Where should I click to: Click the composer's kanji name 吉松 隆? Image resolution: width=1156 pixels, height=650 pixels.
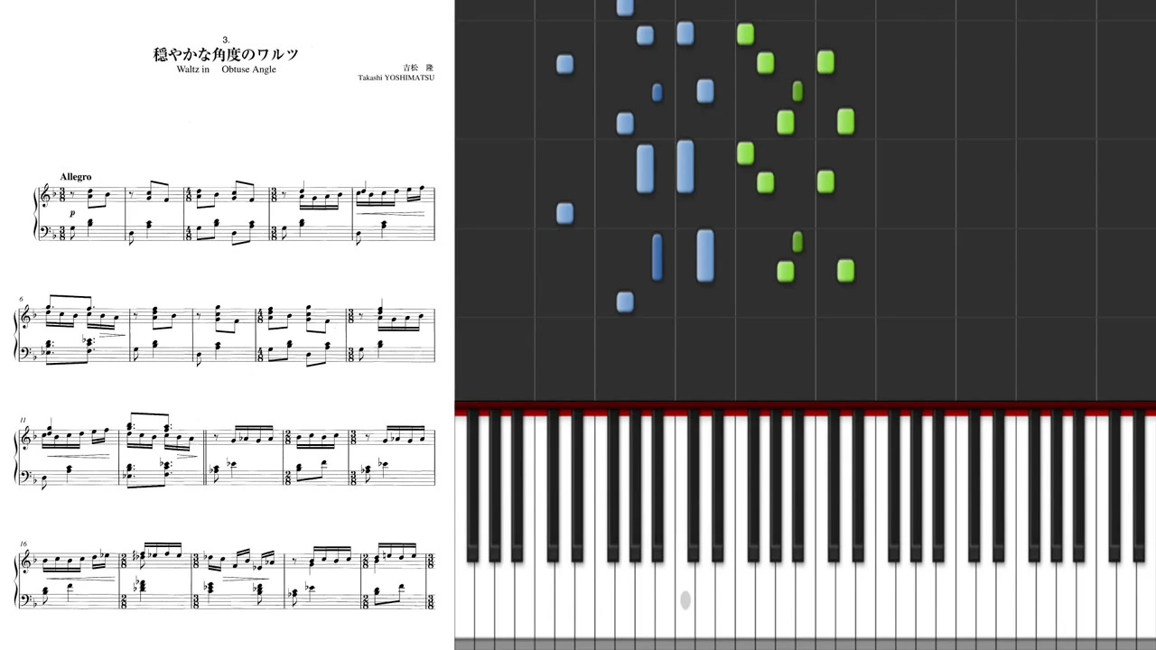click(x=418, y=68)
